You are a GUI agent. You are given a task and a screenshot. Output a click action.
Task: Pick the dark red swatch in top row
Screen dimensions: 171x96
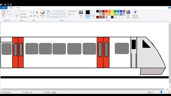[103, 11]
